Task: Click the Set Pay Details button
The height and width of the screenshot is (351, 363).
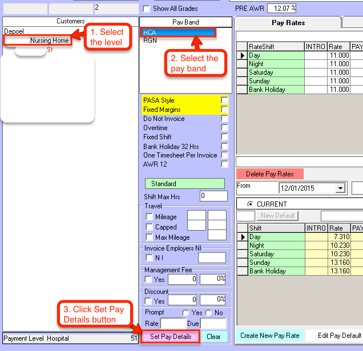Action: coord(171,337)
